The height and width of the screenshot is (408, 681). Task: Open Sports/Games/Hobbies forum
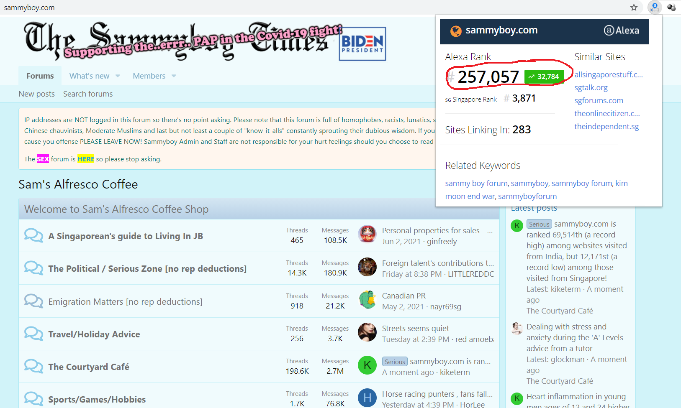tap(97, 399)
